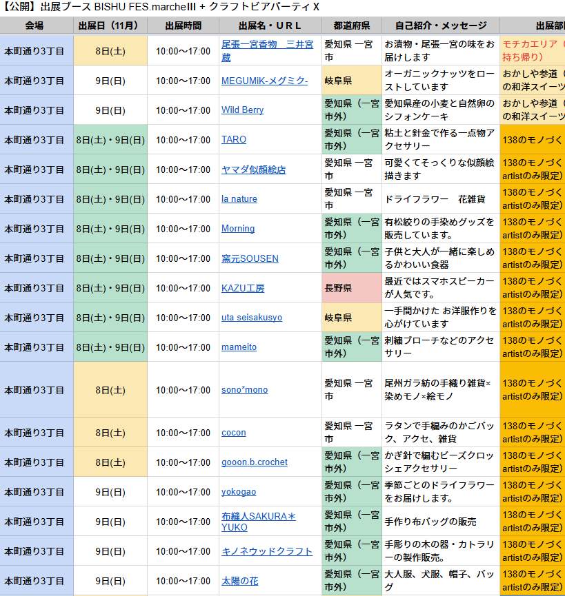
Task: Open the sono*mono link
Action: tap(244, 390)
